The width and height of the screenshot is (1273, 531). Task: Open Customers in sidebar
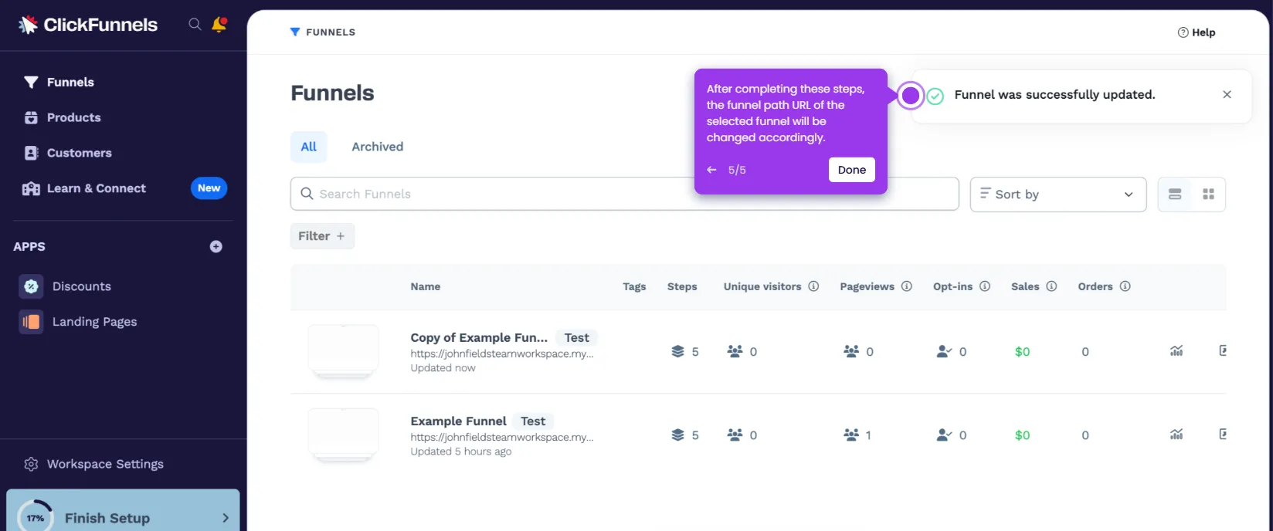coord(79,153)
